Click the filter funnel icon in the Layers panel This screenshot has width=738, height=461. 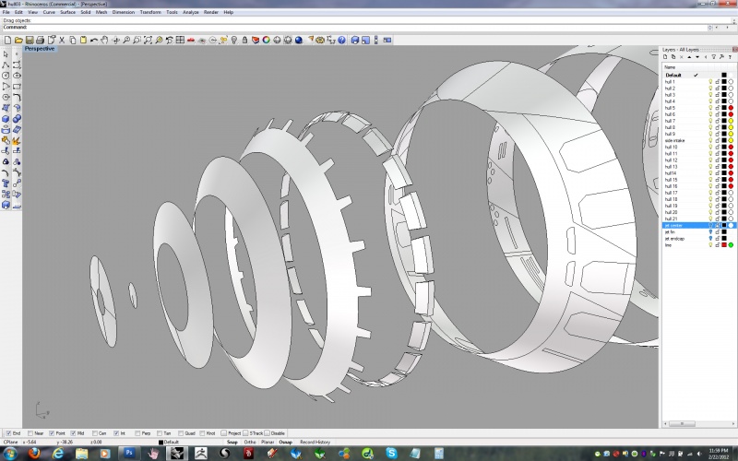coord(713,57)
